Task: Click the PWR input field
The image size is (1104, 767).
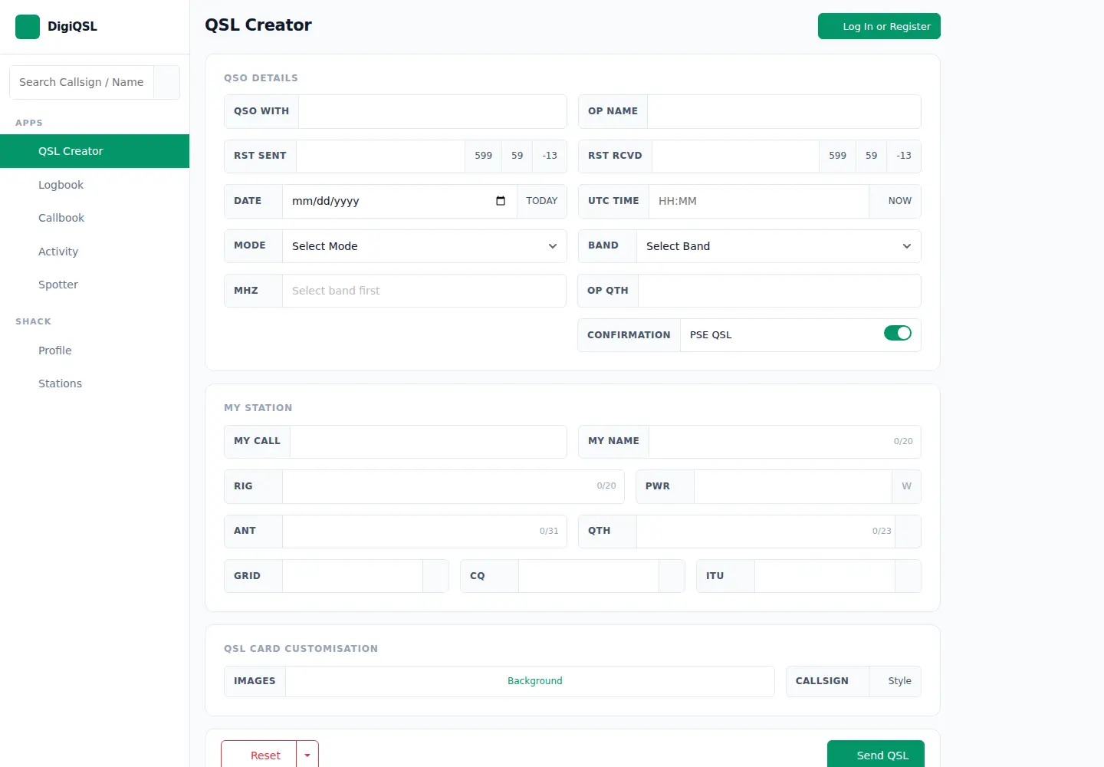Action: point(793,486)
